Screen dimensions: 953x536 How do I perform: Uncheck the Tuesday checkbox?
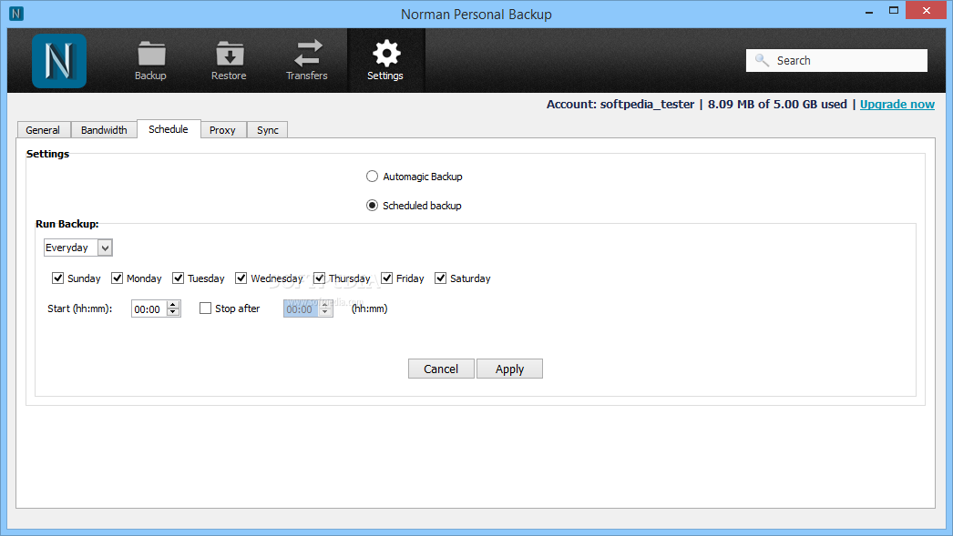coord(178,278)
